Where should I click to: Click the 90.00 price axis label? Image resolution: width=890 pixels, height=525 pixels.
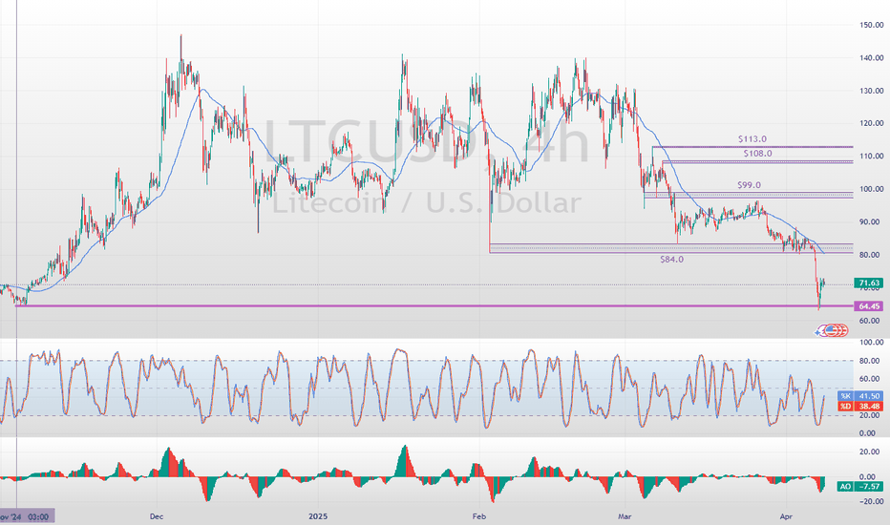[871, 221]
